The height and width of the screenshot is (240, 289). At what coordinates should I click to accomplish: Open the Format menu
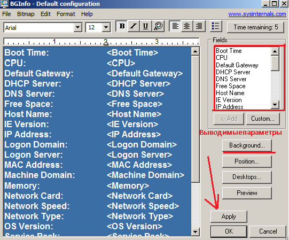coord(66,14)
